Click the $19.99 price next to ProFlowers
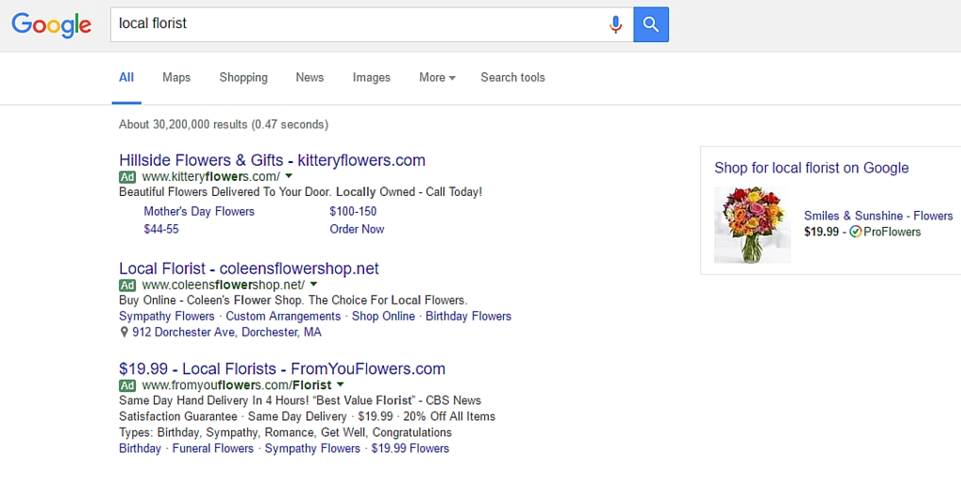This screenshot has width=961, height=480. click(x=821, y=232)
